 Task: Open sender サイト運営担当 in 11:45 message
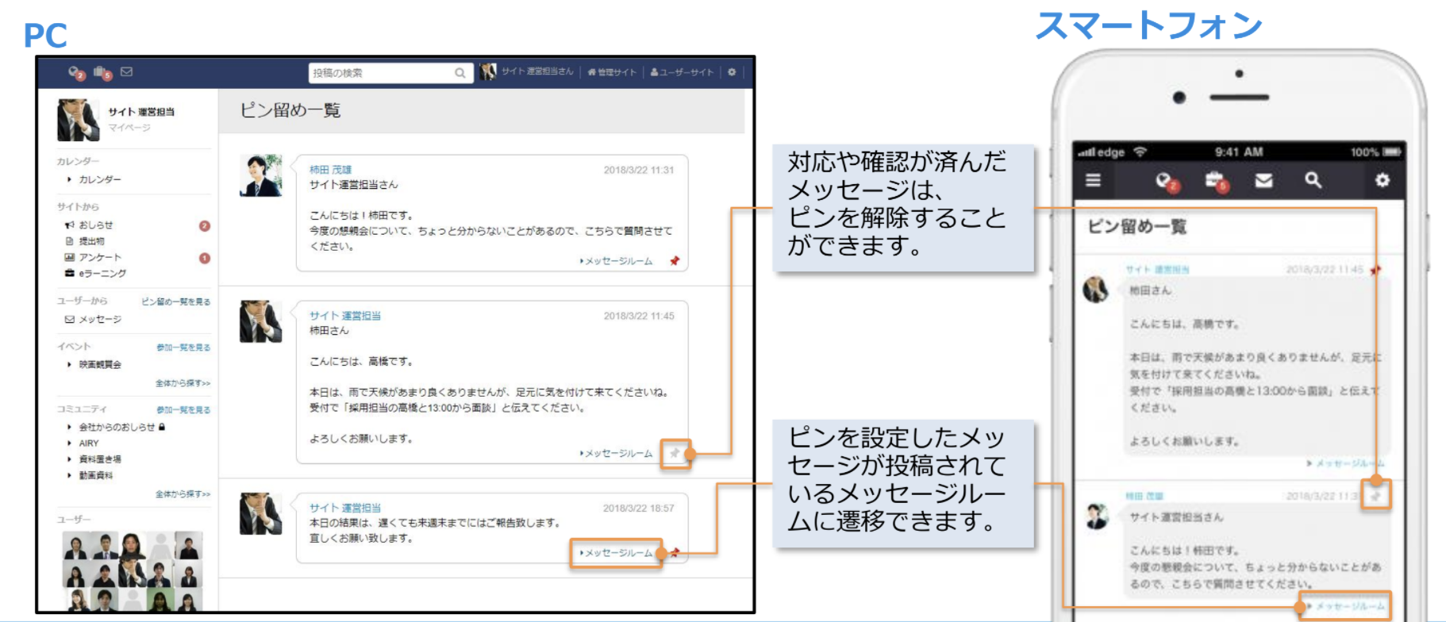(x=345, y=316)
